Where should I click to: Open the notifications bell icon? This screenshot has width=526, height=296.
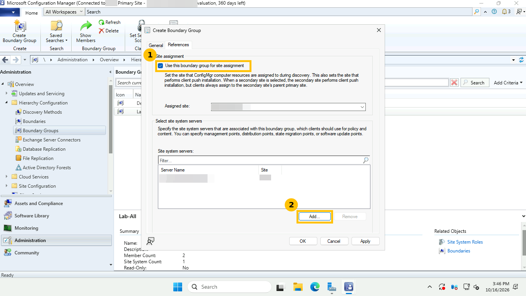506,12
